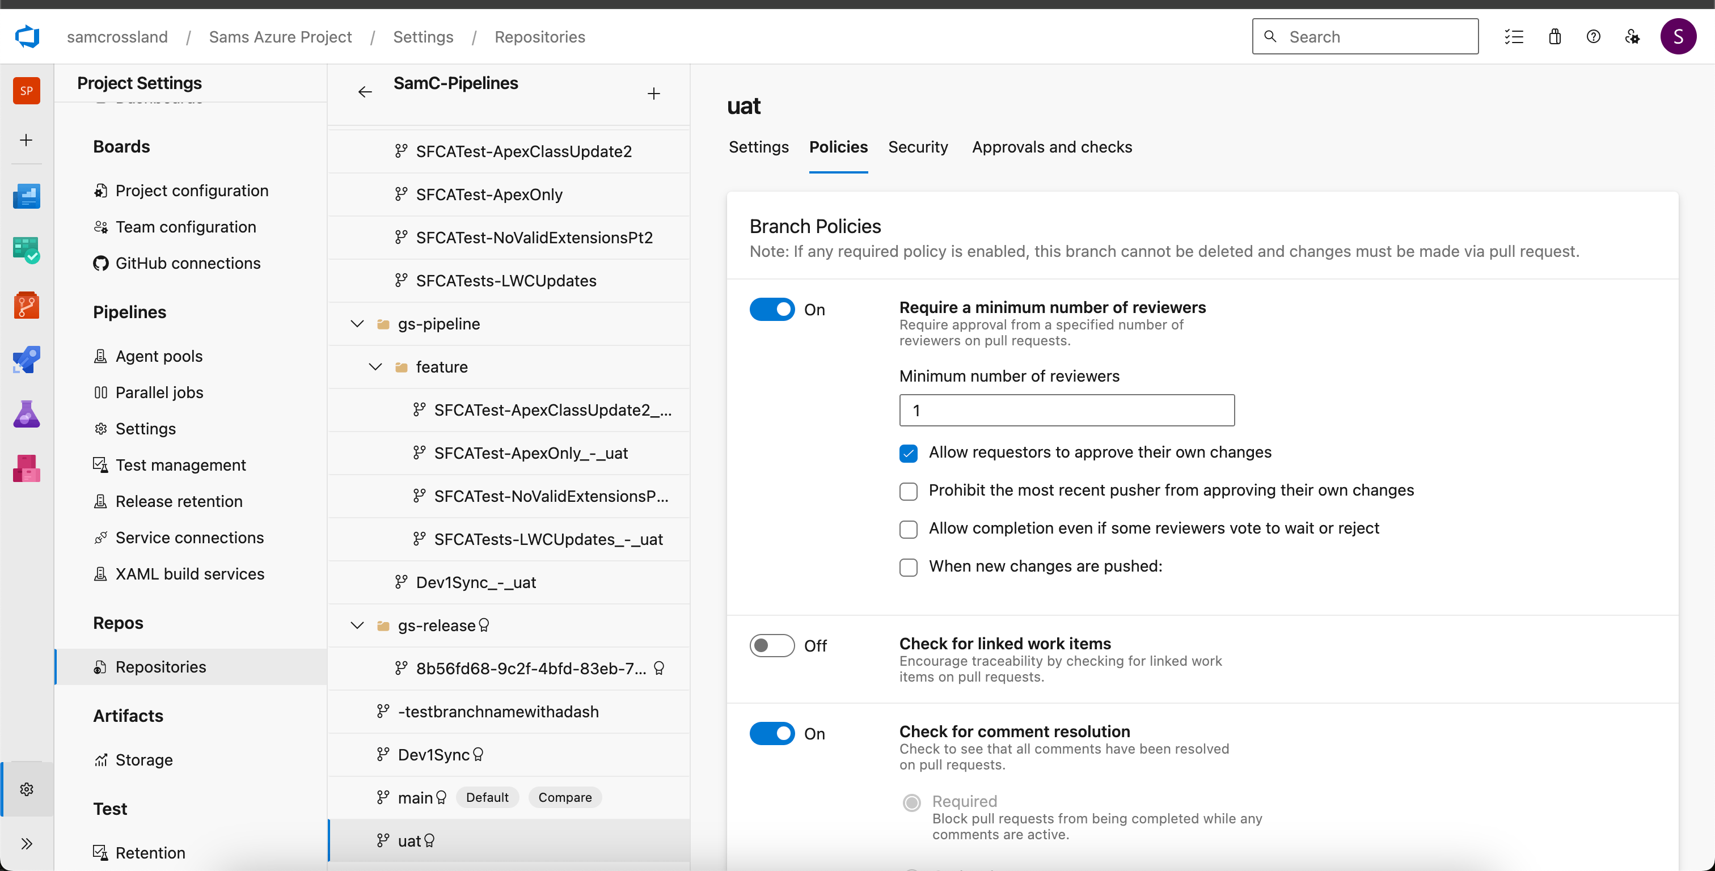Screen dimensions: 1715x871
Task: Enable Check for linked work items toggle
Action: tap(772, 646)
